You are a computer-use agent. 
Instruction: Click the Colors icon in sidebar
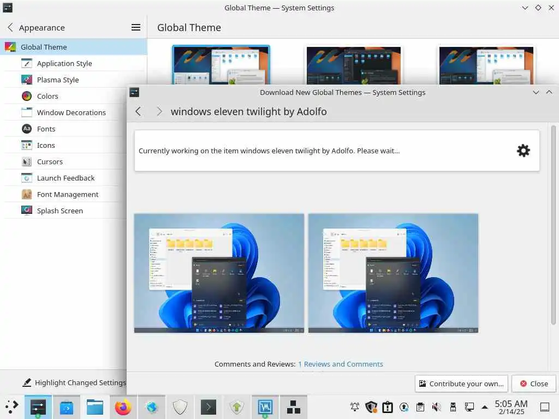pos(27,96)
